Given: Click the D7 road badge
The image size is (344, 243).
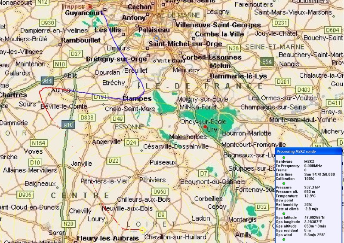Looking at the screenshot, I should coord(203,173).
